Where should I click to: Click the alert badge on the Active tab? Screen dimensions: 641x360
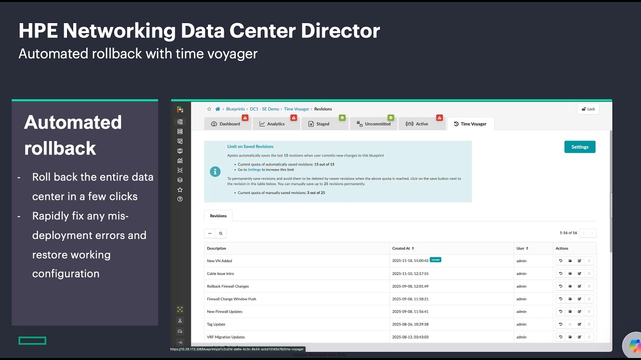(440, 118)
